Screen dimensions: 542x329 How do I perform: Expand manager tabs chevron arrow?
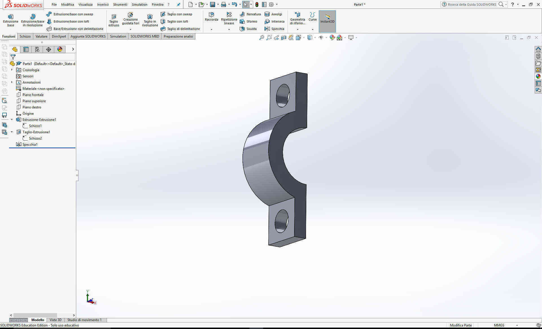point(73,49)
